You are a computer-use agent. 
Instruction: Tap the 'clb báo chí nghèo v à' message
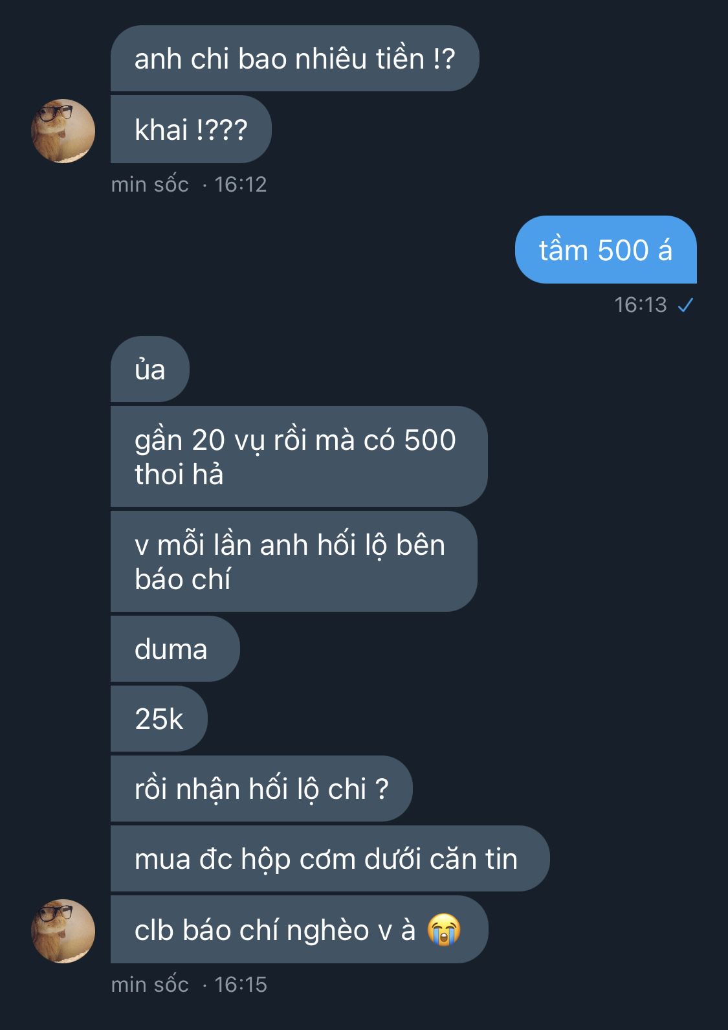(299, 930)
